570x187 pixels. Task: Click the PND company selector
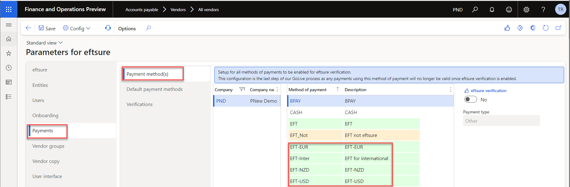pos(458,10)
